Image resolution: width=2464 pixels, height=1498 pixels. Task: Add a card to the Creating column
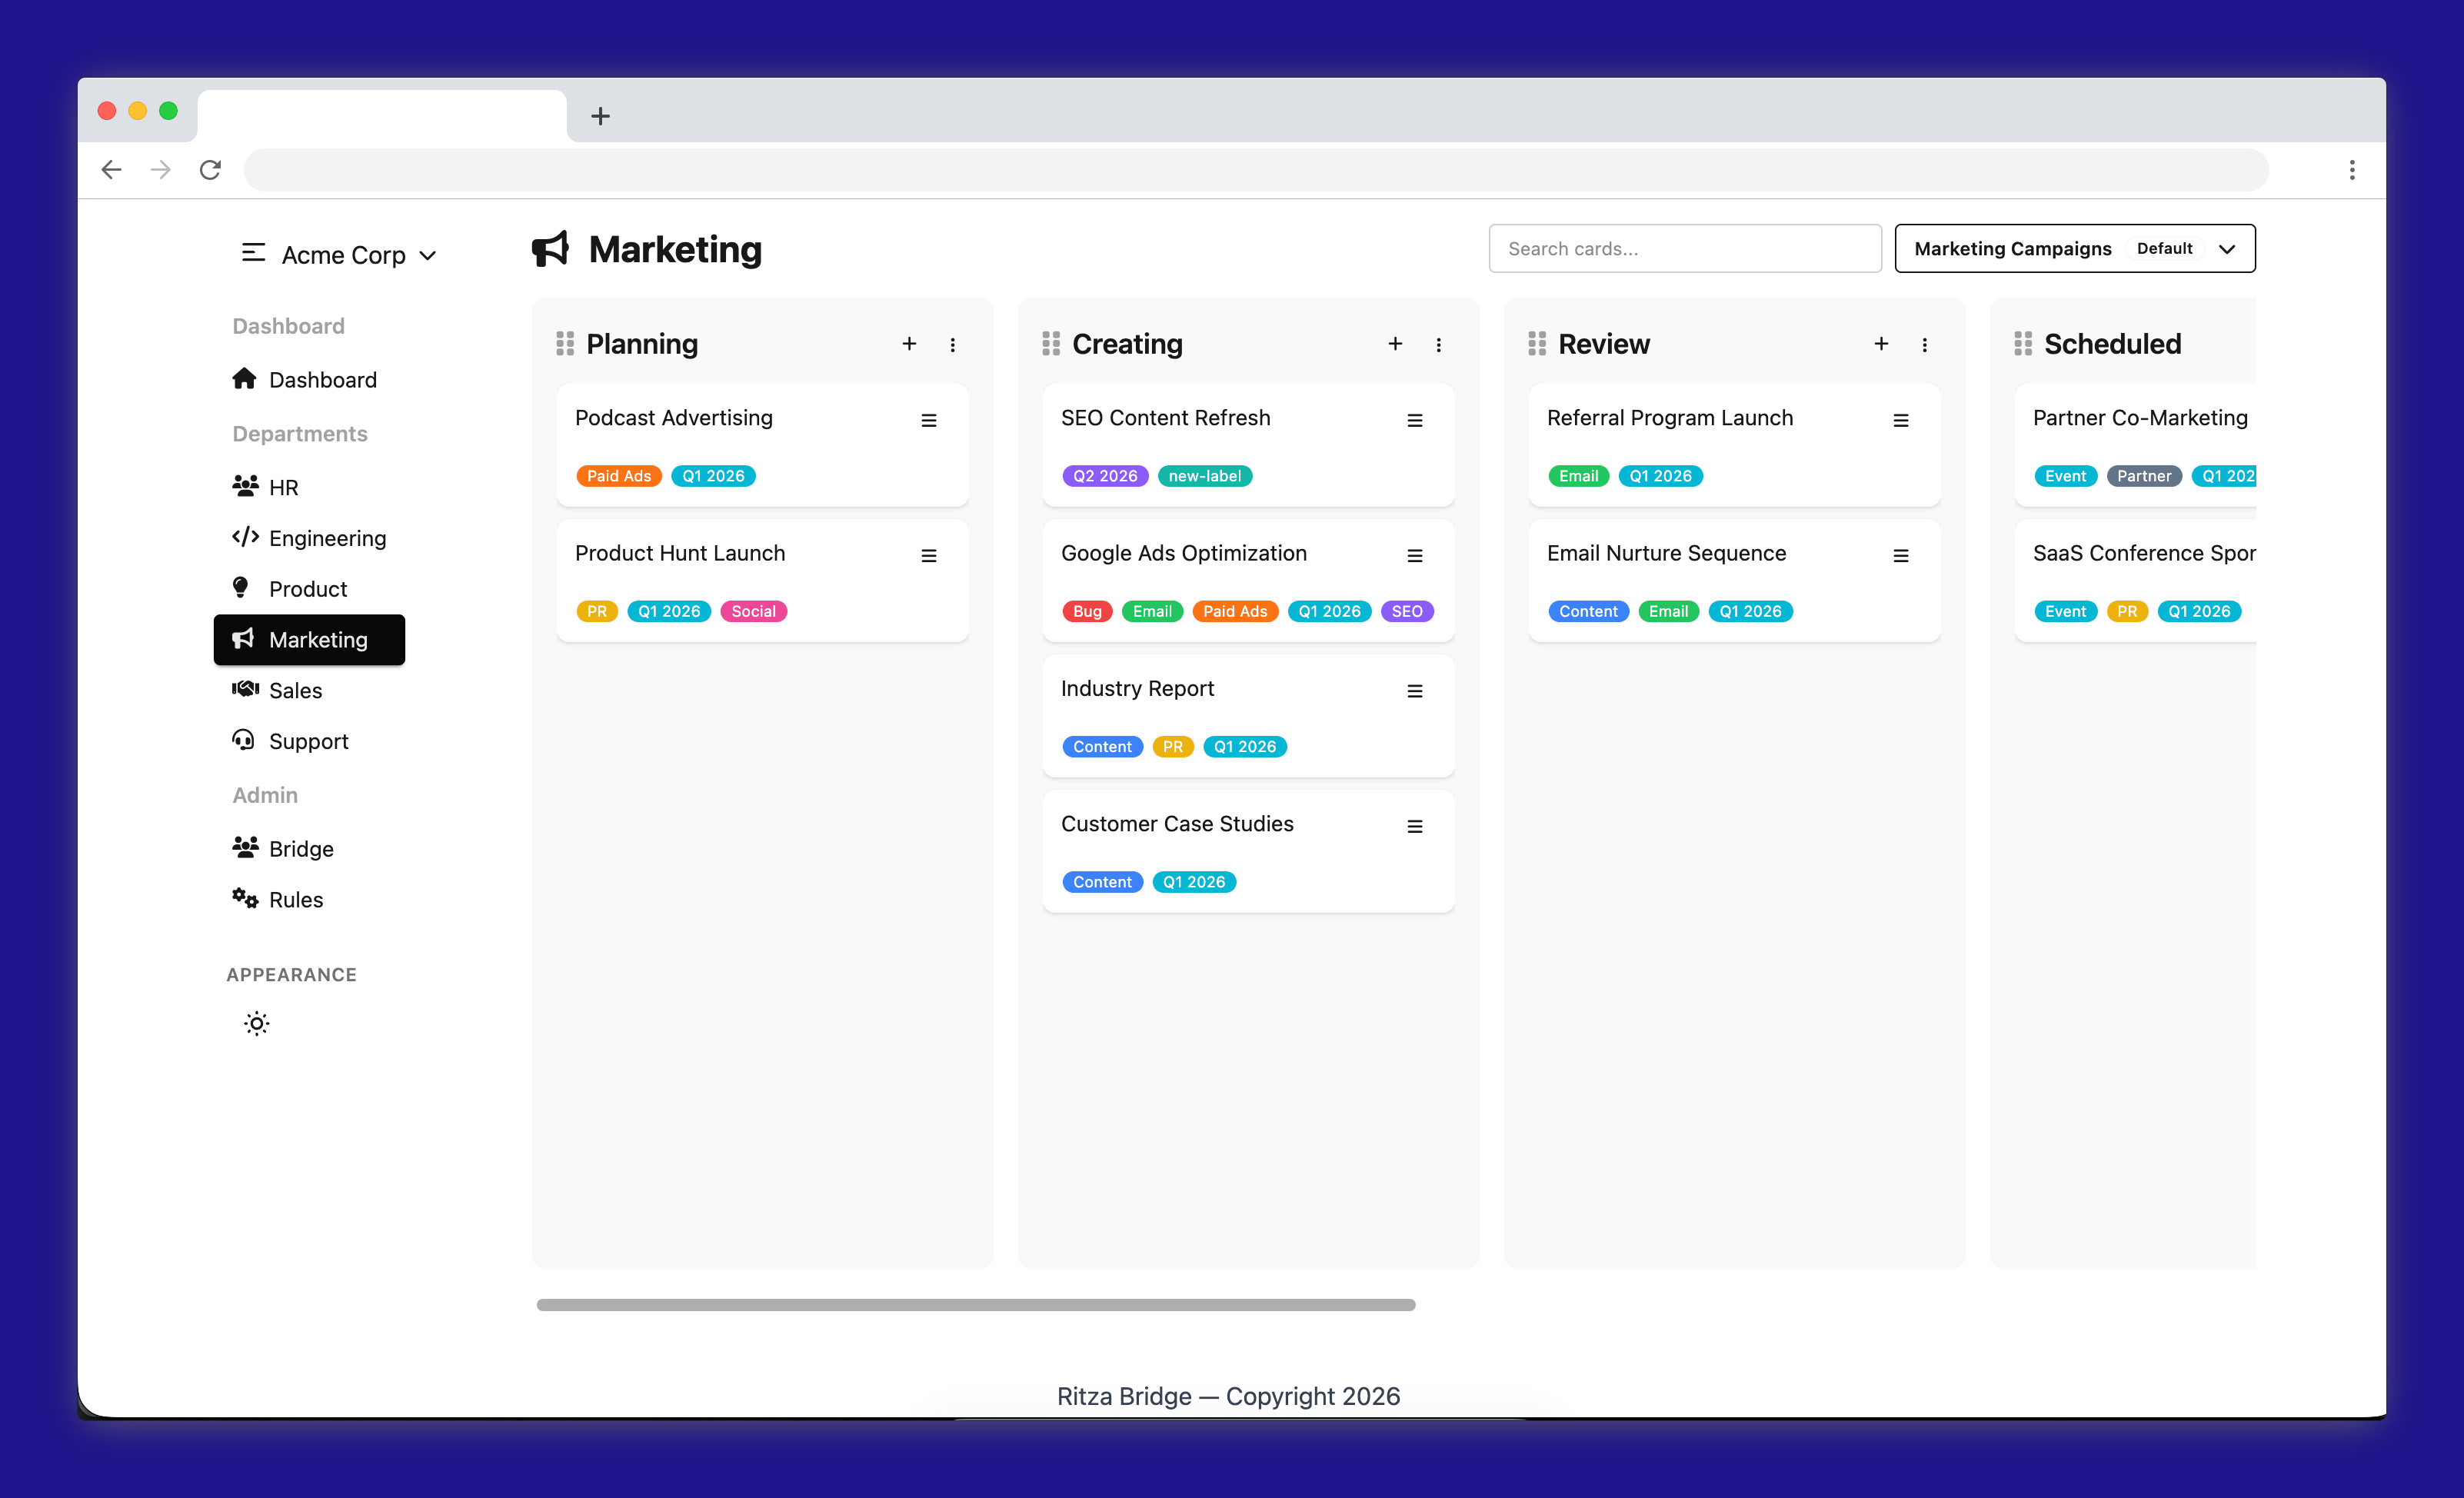(1395, 344)
